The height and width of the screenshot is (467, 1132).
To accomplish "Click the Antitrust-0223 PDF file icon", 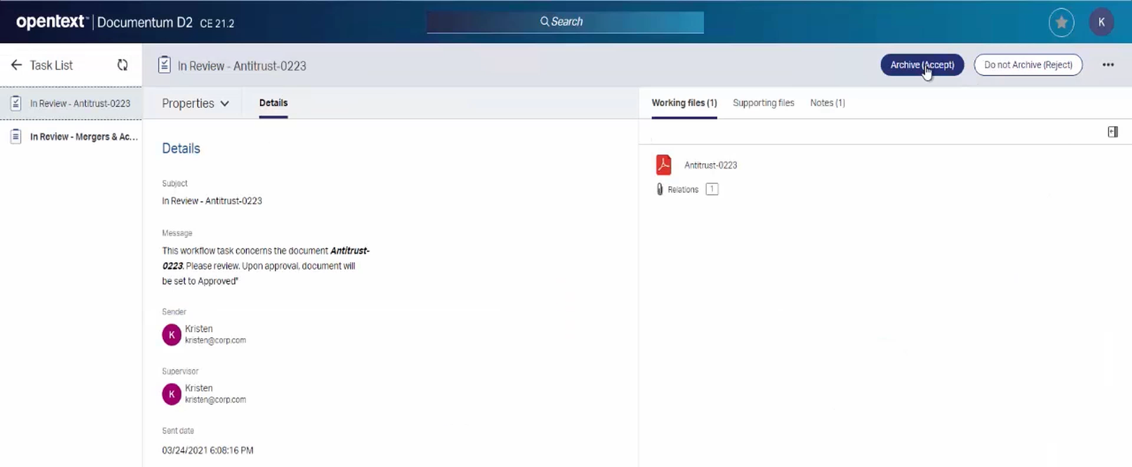I will [x=664, y=165].
